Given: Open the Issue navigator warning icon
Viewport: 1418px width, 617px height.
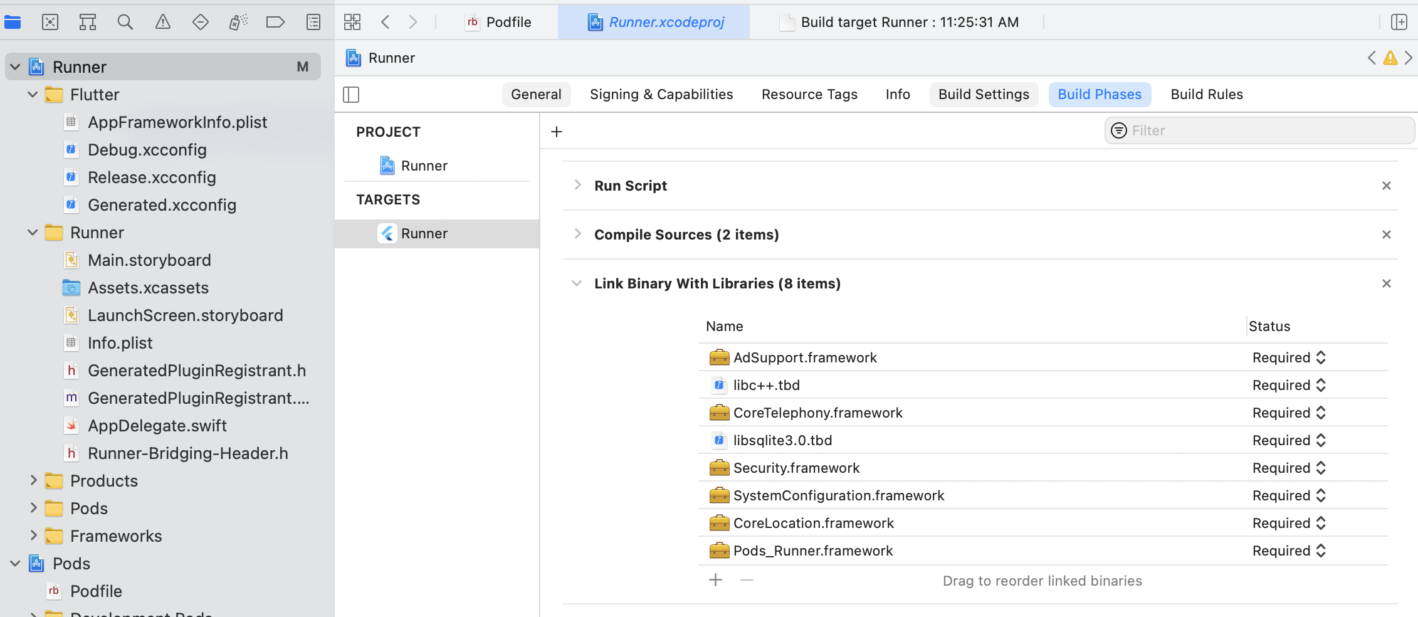Looking at the screenshot, I should pyautogui.click(x=163, y=23).
